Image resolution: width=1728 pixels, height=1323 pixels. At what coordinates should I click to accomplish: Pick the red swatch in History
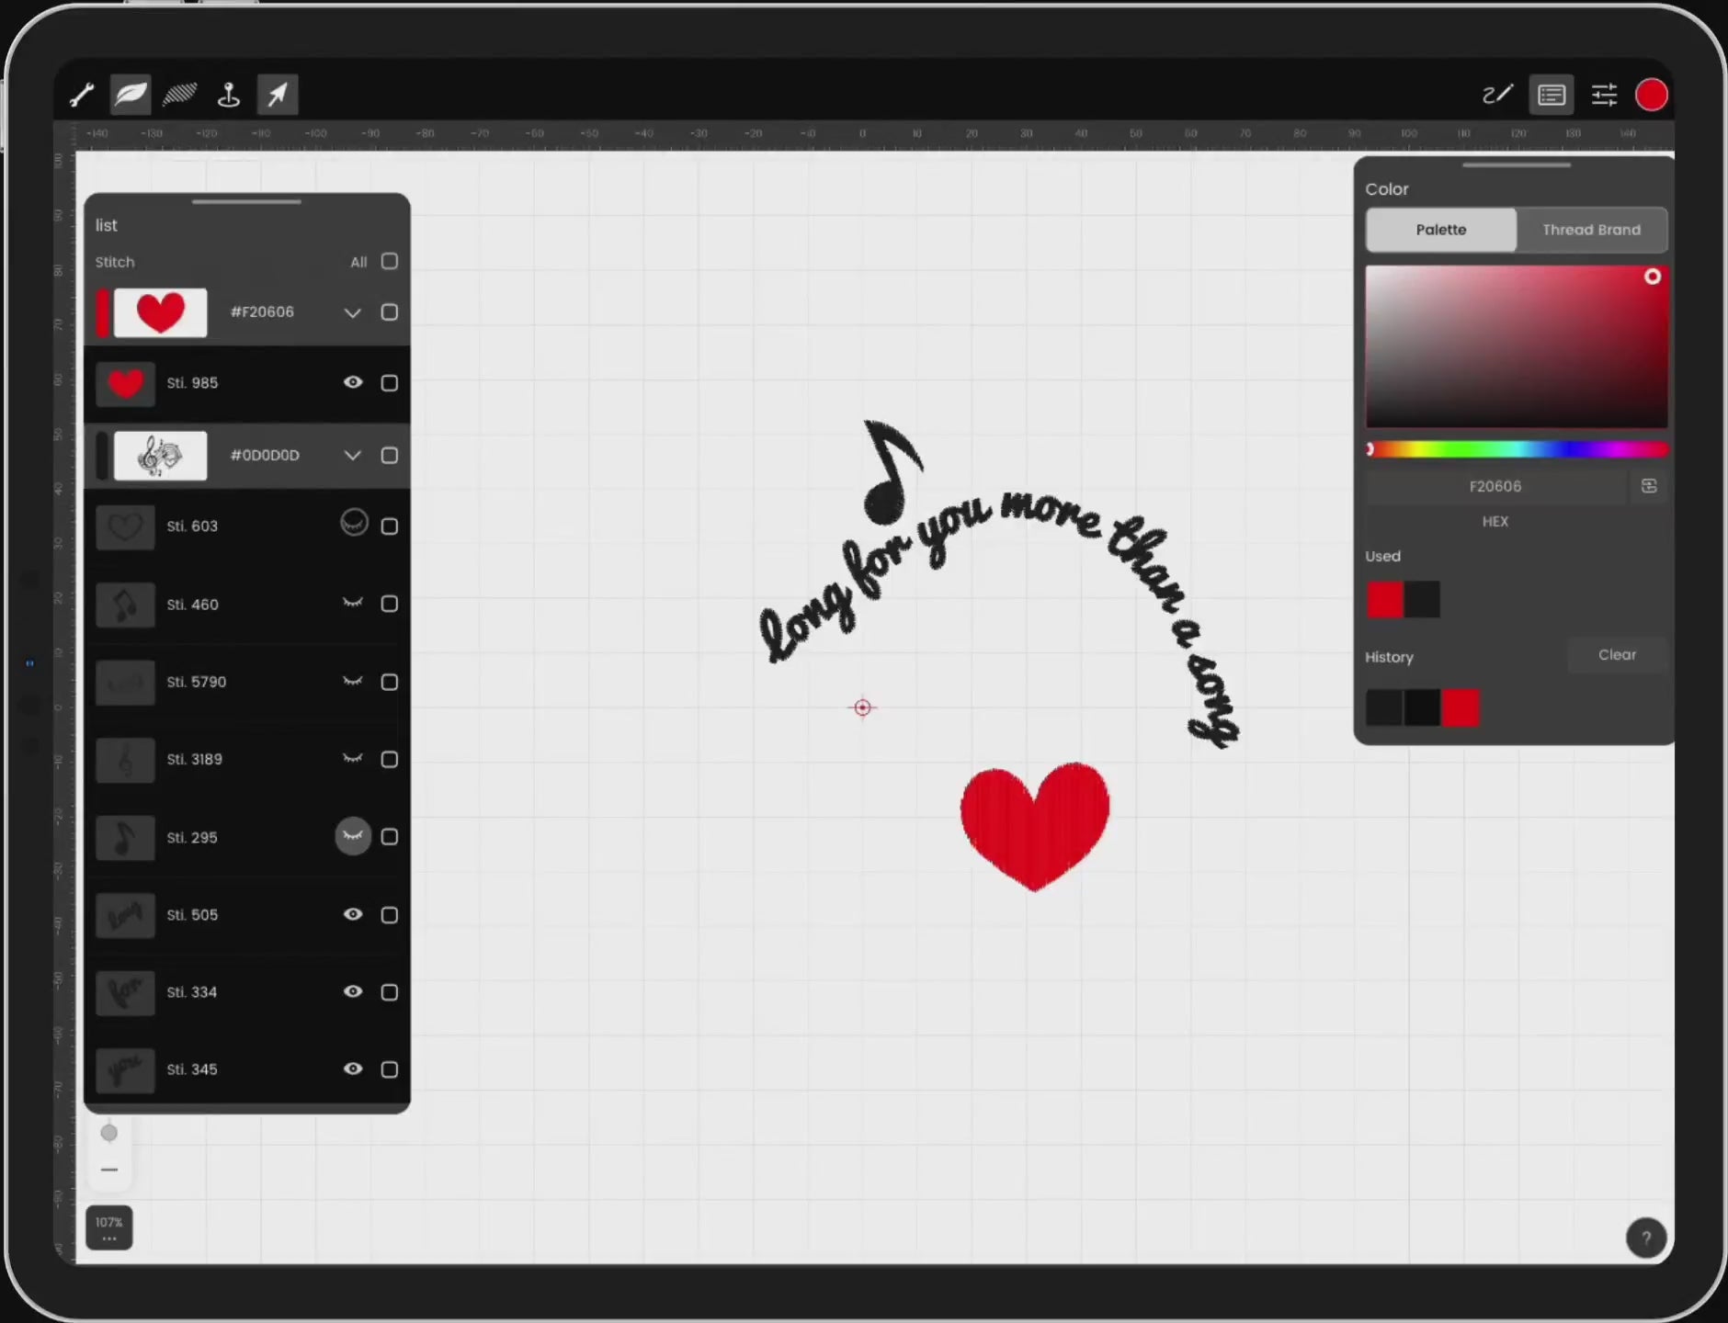point(1461,708)
